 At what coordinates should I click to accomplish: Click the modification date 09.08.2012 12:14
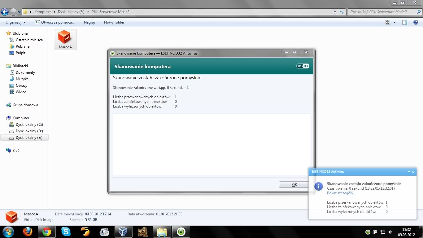click(x=98, y=214)
